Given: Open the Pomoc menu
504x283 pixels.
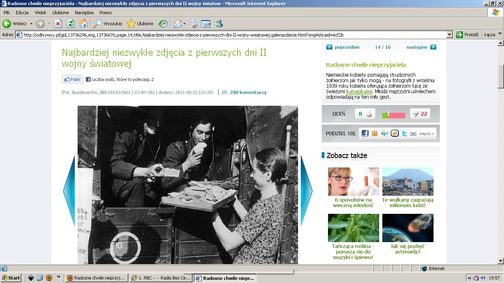Looking at the screenshot, I should 106,13.
